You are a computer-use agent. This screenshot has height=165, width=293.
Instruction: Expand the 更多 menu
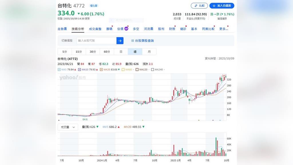[x=223, y=29]
